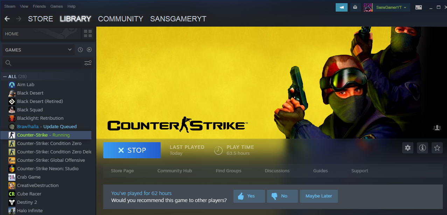
Task: Switch to Big Picture mode icon
Action: (x=419, y=7)
